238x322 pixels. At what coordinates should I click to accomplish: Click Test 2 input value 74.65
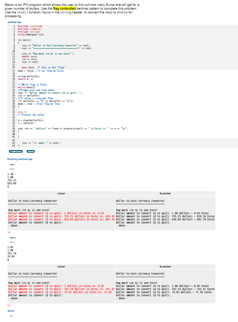click(11, 256)
